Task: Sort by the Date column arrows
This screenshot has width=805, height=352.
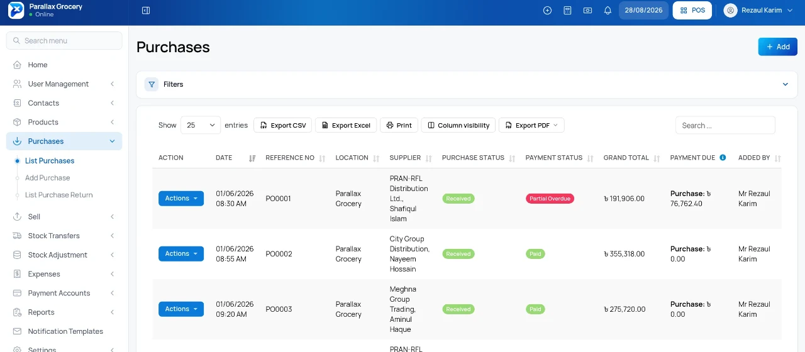Action: click(252, 158)
